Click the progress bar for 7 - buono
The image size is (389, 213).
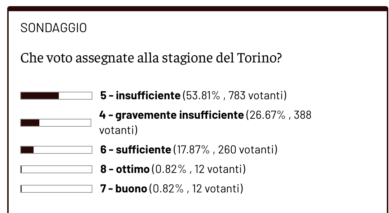click(56, 189)
